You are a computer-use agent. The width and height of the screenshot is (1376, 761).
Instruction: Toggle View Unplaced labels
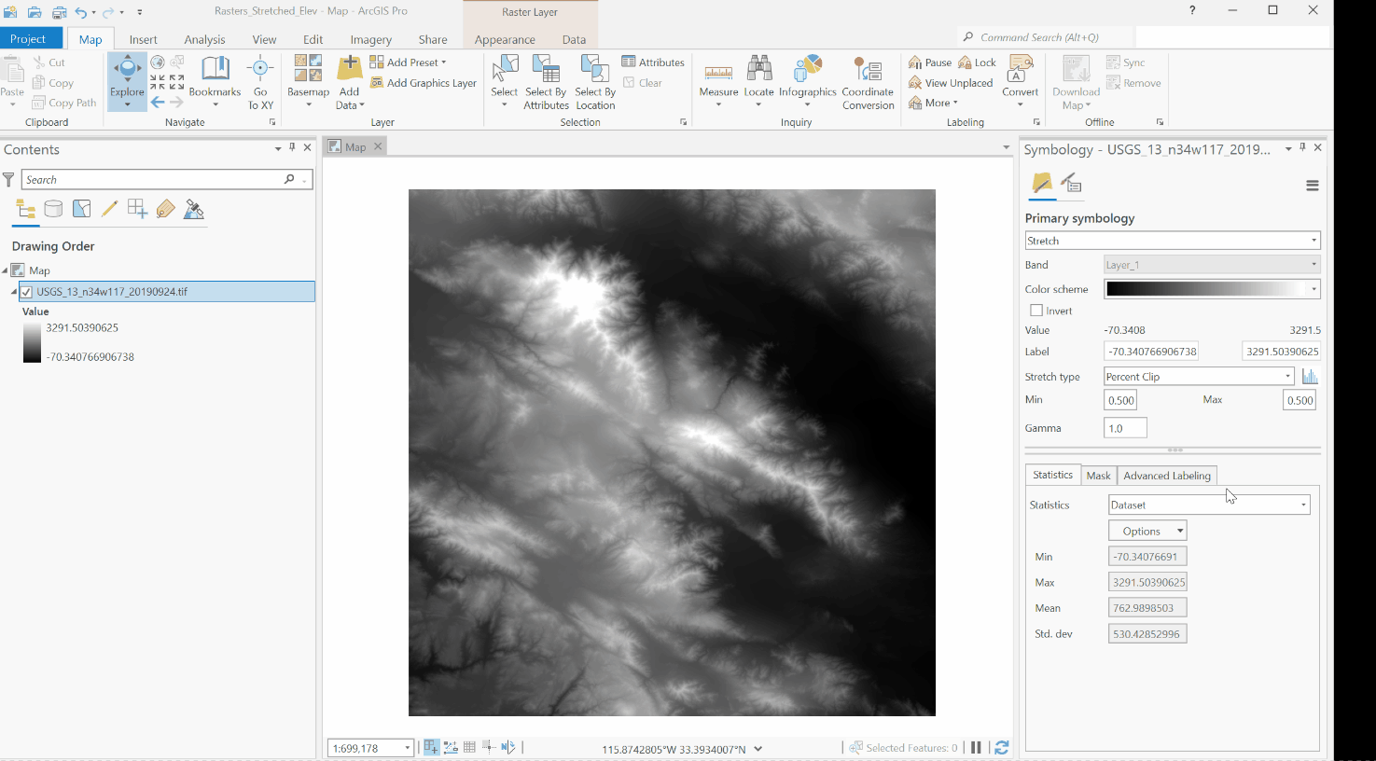point(951,83)
